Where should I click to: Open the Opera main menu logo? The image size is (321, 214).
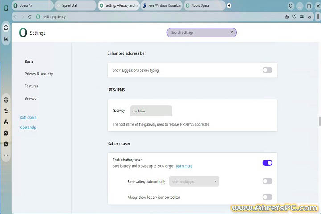click(6, 8)
